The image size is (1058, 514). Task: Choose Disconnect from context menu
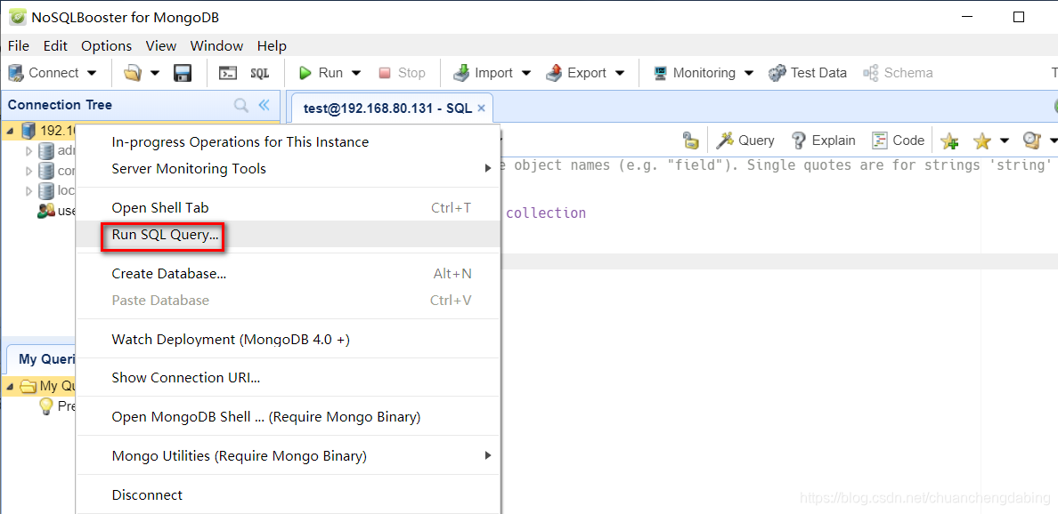(289, 495)
